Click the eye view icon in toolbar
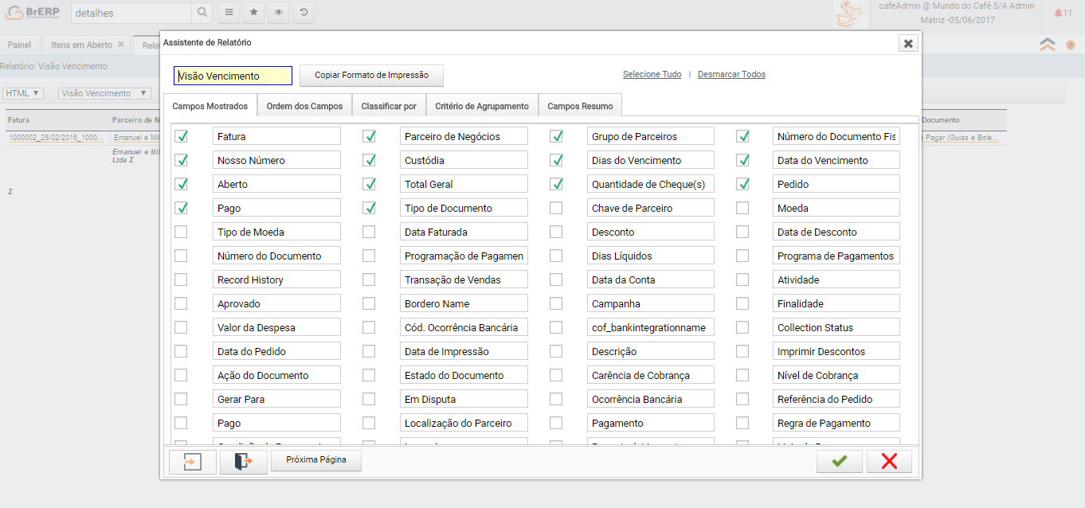1085x508 pixels. point(278,13)
